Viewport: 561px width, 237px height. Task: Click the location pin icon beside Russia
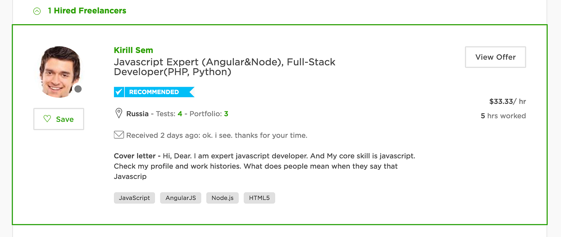[x=119, y=113]
